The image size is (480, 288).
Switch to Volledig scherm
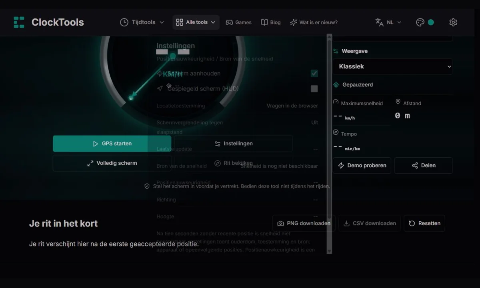[x=112, y=163]
